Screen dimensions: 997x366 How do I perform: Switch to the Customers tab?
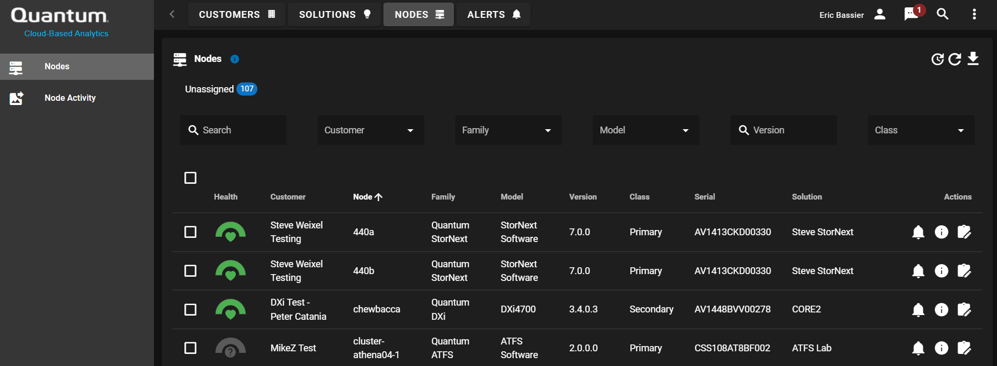[x=236, y=15]
